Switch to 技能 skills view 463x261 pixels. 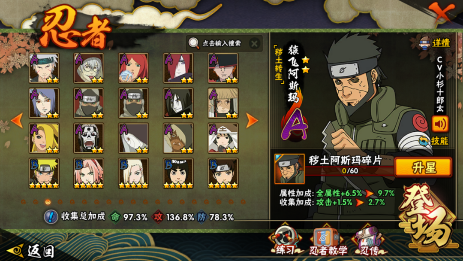(433, 141)
